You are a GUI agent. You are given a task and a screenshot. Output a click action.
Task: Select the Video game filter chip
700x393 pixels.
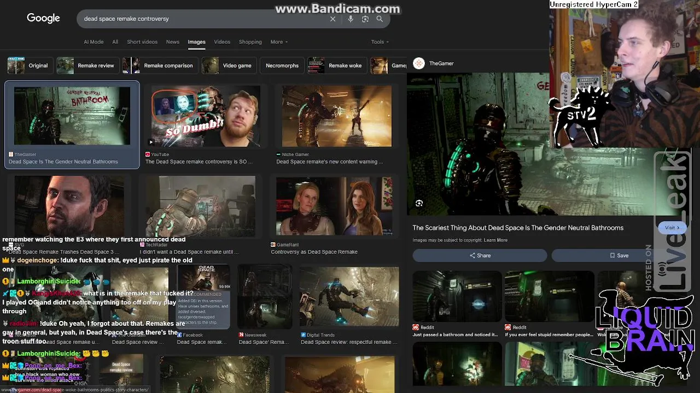click(229, 65)
